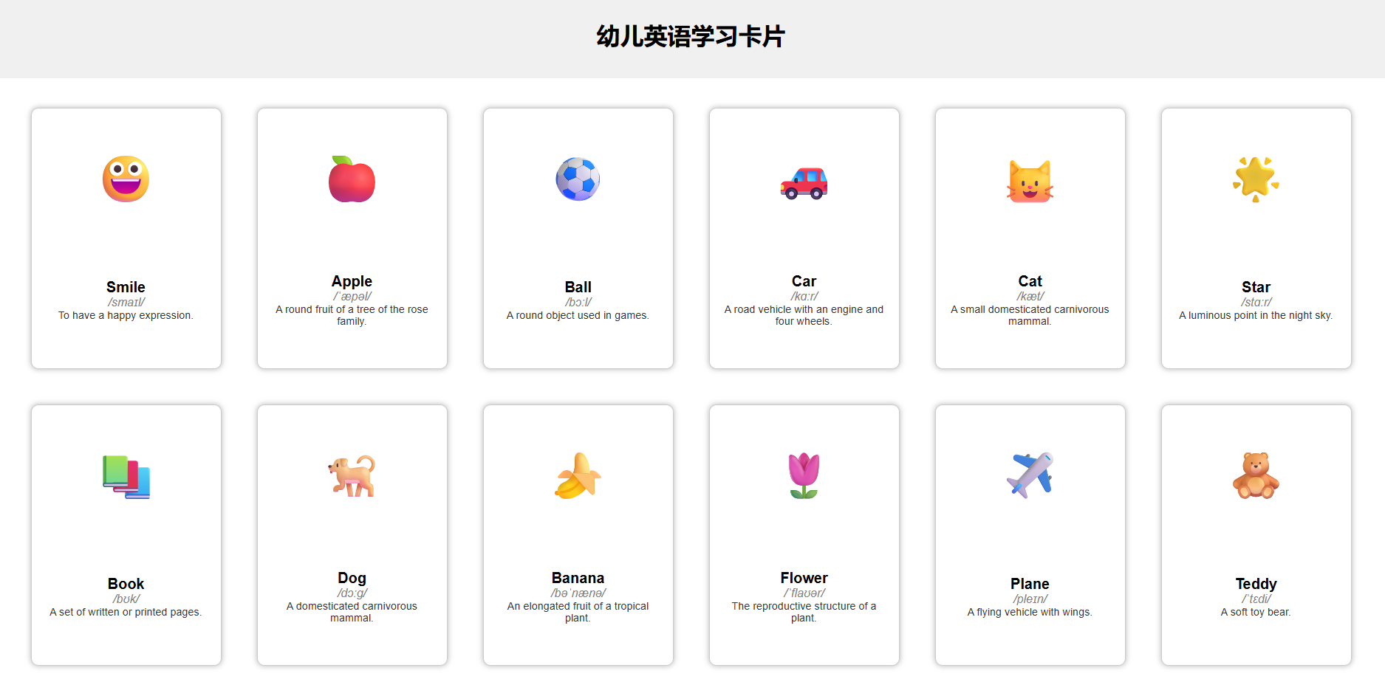Screen dimensions: 1385x682
Task: Click the 'Flower' word heading
Action: click(x=804, y=578)
